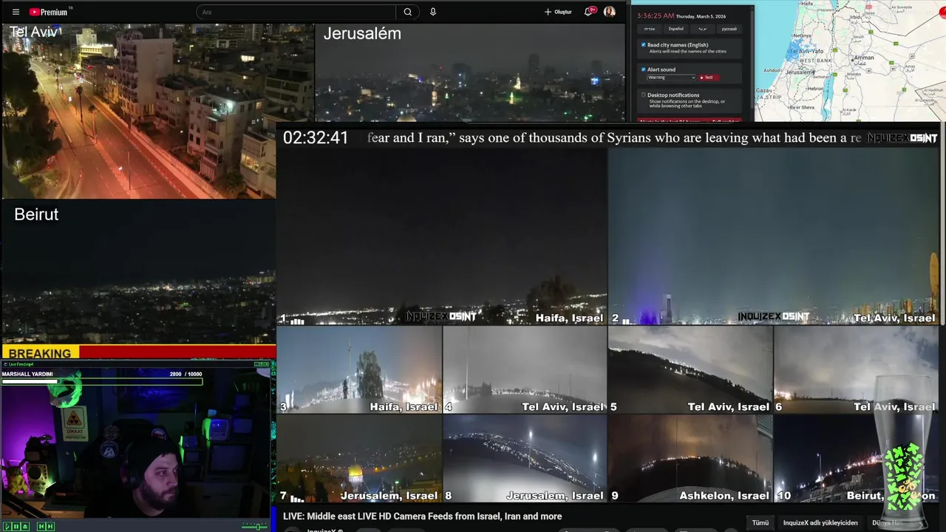Click the LIVE: Middle east video title
The width and height of the screenshot is (946, 532).
pos(422,516)
